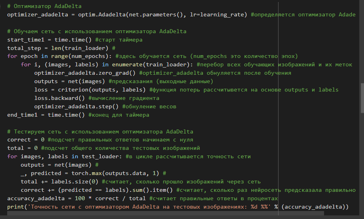Click 'enumerate(train_loader)' in the inner loop
364x219 pixels.
pyautogui.click(x=151, y=65)
